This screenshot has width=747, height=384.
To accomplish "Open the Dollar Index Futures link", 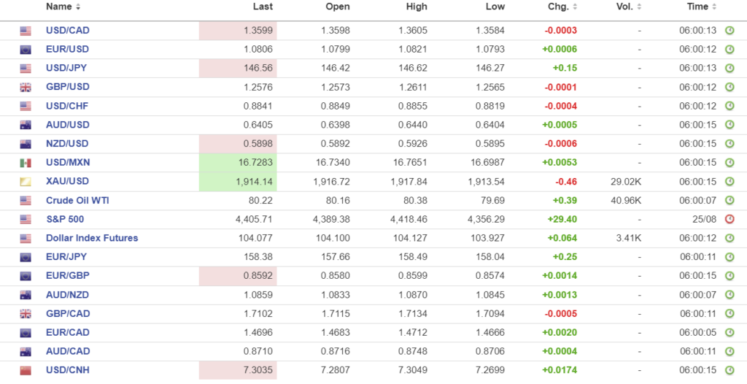I will 92,238.
